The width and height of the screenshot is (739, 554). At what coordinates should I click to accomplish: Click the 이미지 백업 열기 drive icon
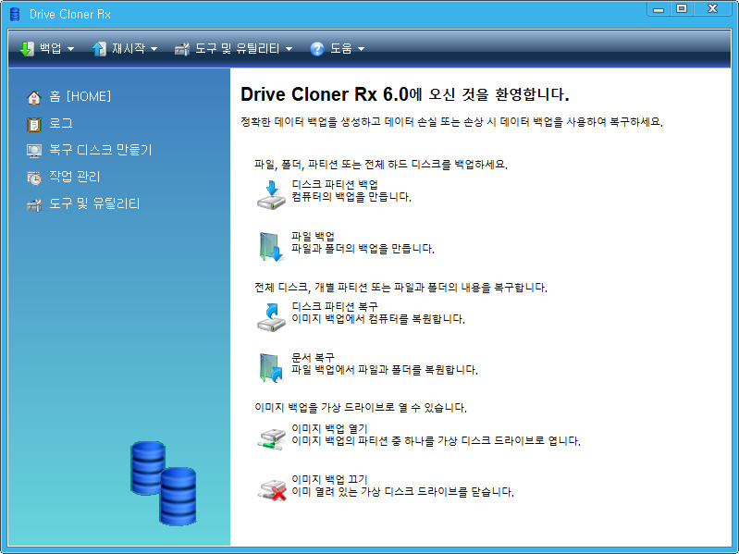pyautogui.click(x=272, y=438)
